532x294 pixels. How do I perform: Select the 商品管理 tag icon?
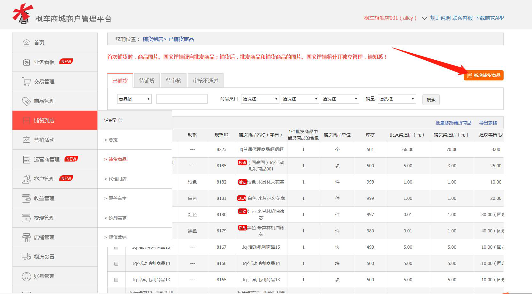(27, 101)
